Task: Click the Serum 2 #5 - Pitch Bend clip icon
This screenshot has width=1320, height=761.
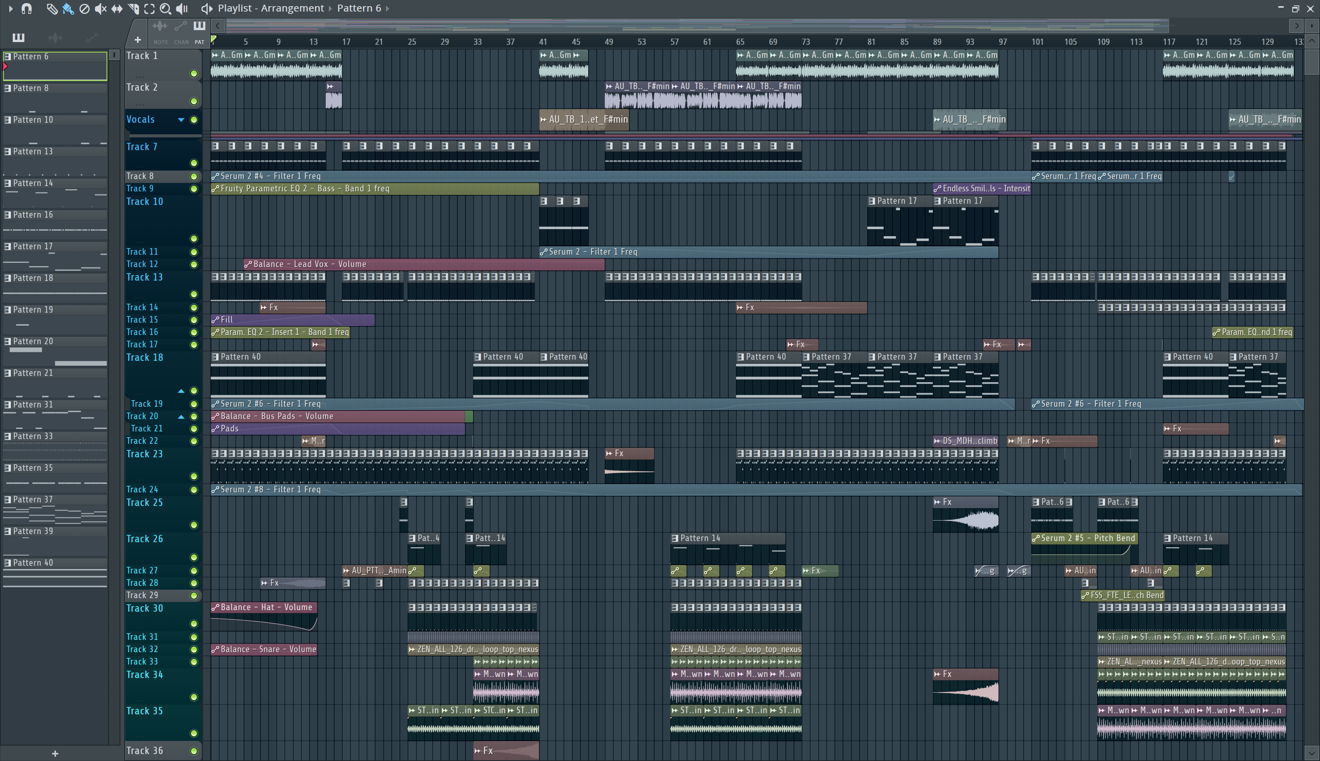Action: pos(1036,538)
